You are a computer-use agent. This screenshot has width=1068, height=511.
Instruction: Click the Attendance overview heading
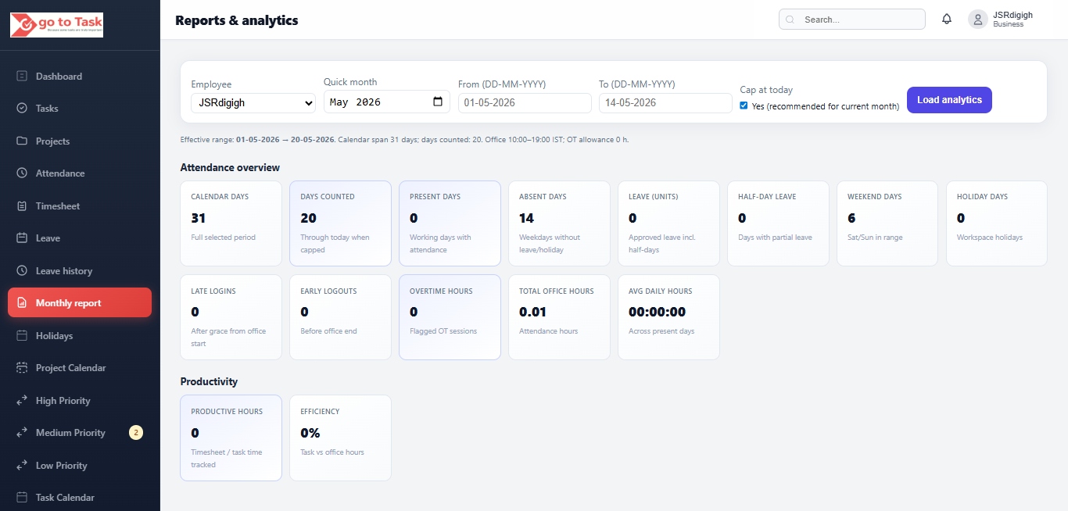230,167
